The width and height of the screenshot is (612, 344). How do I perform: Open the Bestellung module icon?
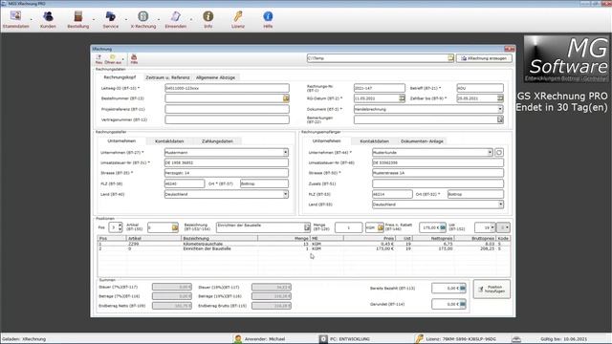[x=78, y=19]
